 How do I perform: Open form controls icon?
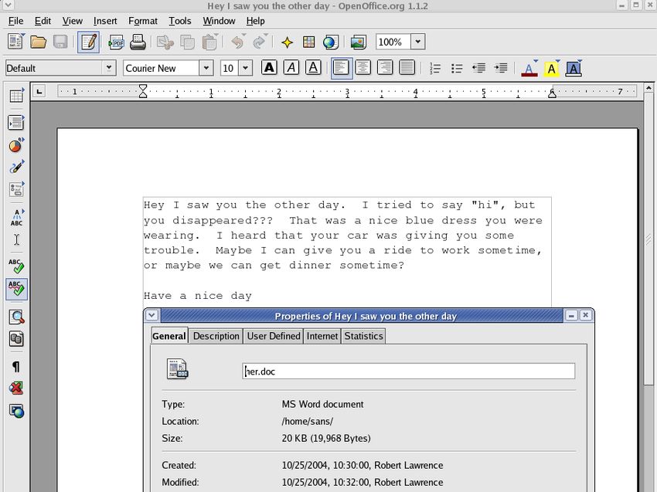click(x=17, y=188)
